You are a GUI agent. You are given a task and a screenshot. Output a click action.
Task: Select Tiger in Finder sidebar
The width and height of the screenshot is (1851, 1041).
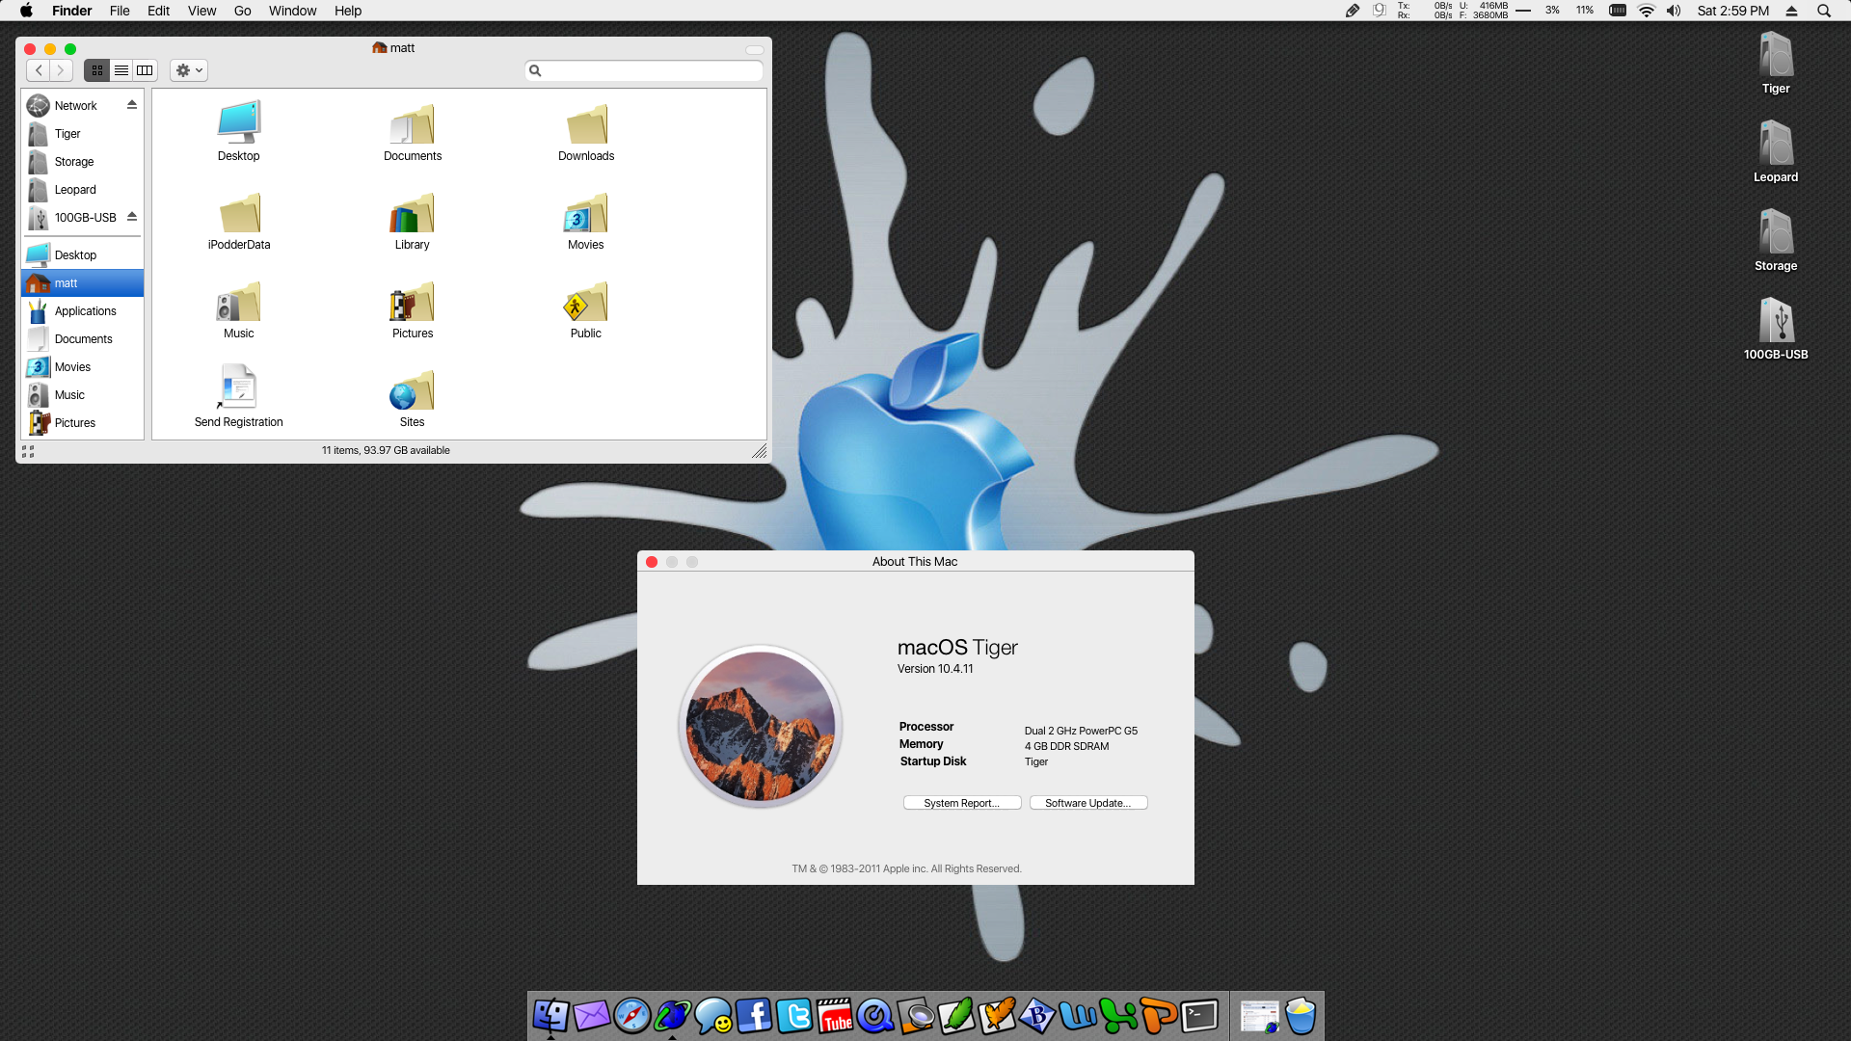coord(82,134)
